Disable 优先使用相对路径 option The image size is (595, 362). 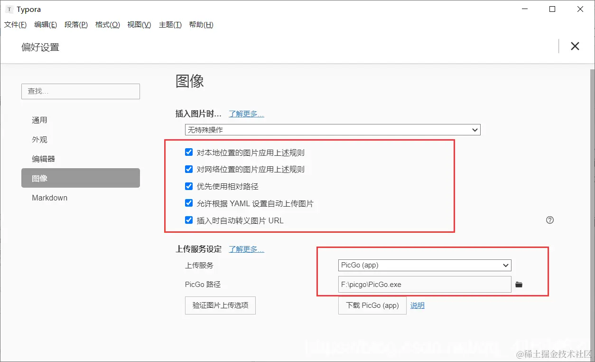(x=189, y=186)
